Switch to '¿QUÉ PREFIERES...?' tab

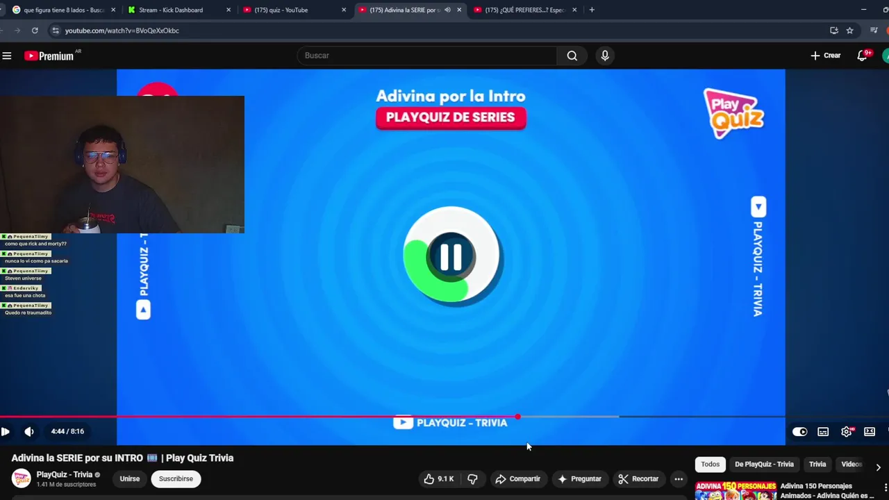click(x=525, y=10)
